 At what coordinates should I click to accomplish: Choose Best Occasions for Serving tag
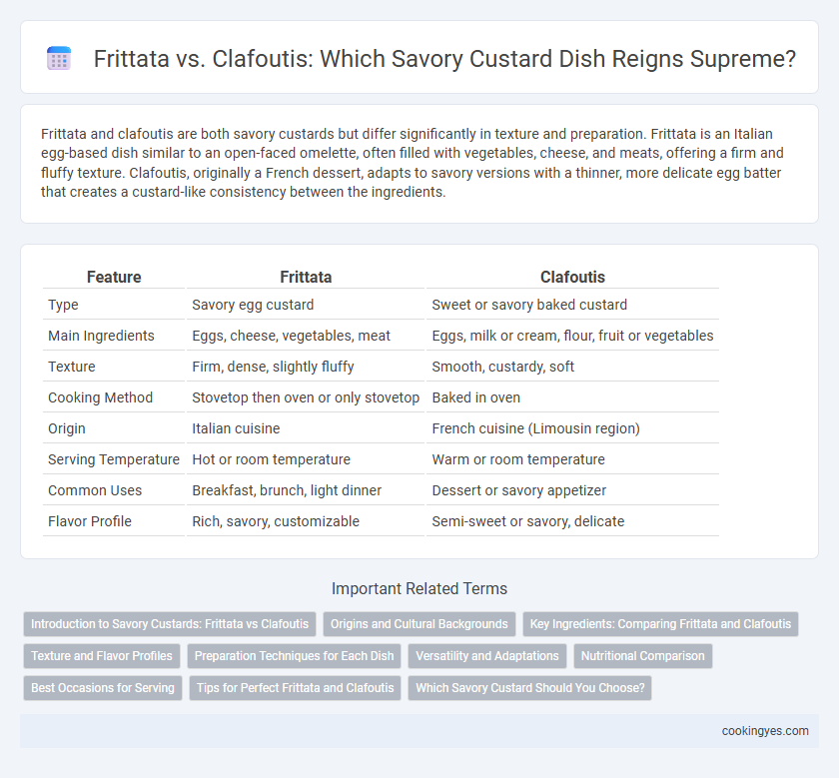tap(103, 688)
